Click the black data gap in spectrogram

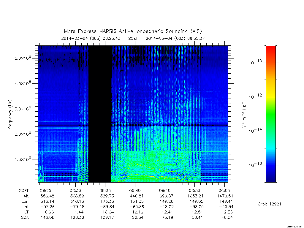point(100,114)
